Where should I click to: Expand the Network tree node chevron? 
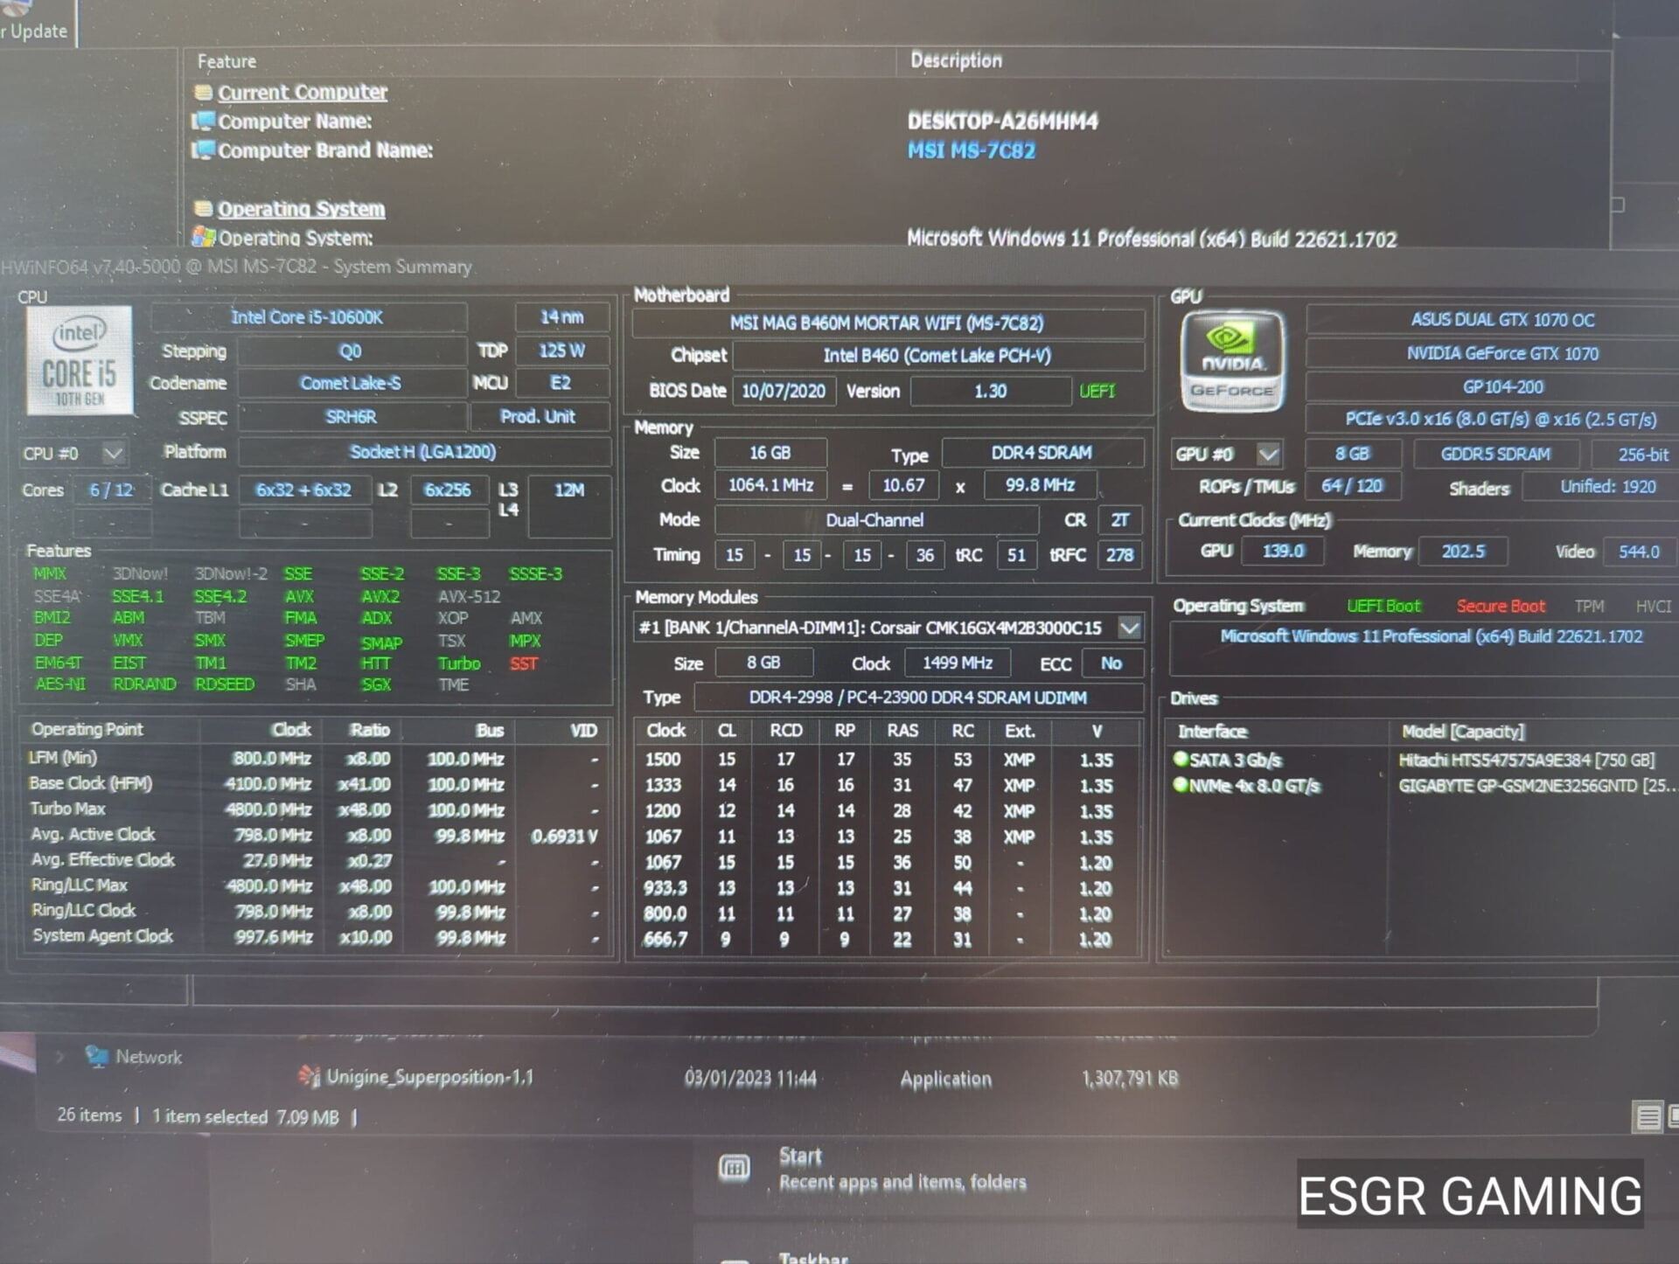click(59, 1057)
